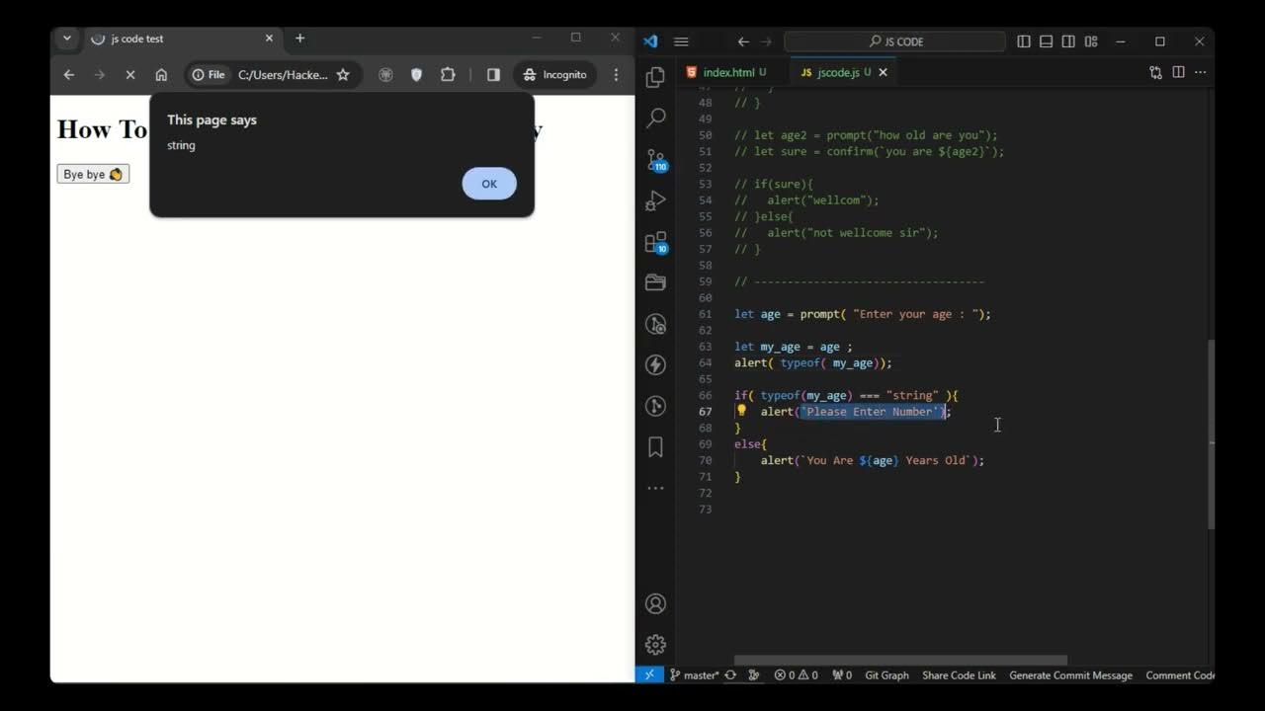The height and width of the screenshot is (711, 1265).
Task: Open Git Graph from the status bar
Action: (x=886, y=675)
